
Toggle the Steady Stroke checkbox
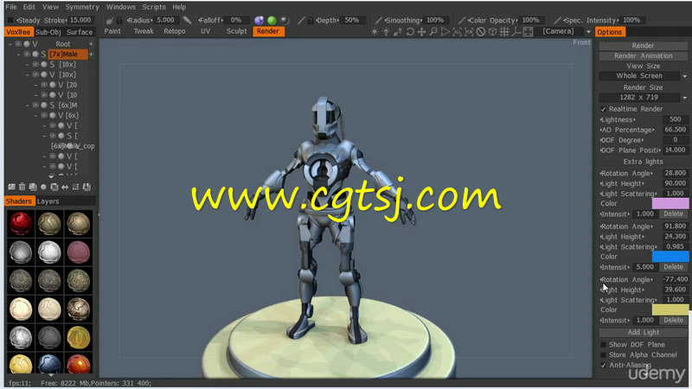[x=10, y=20]
